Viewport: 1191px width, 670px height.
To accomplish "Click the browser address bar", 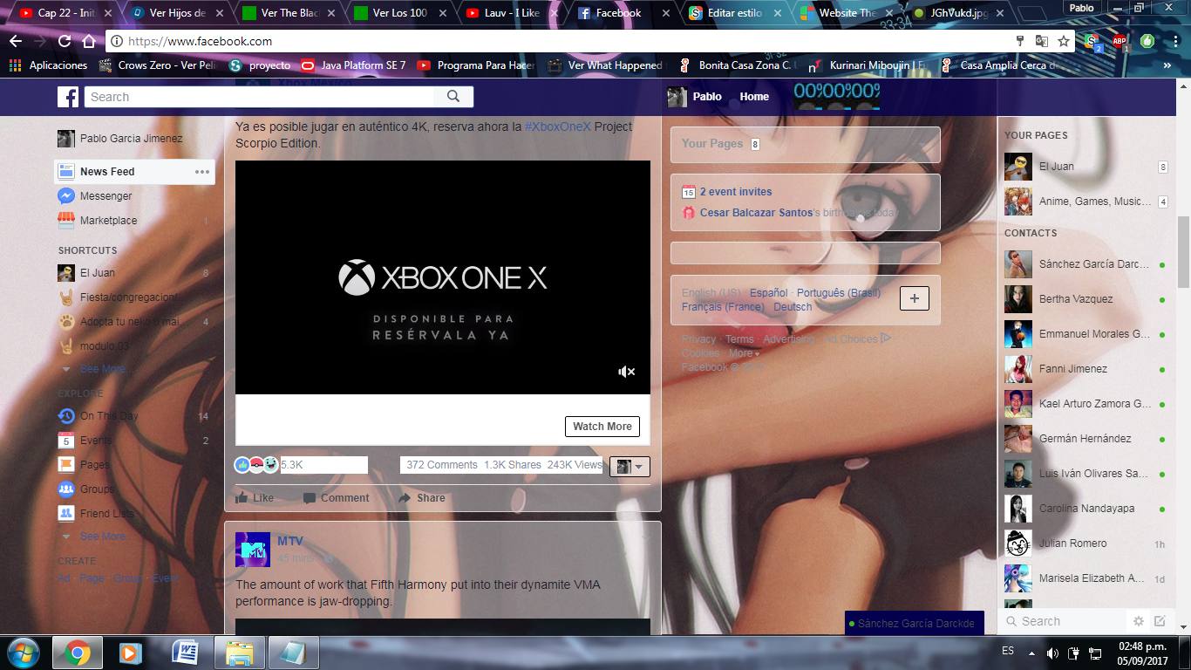I will click(558, 41).
